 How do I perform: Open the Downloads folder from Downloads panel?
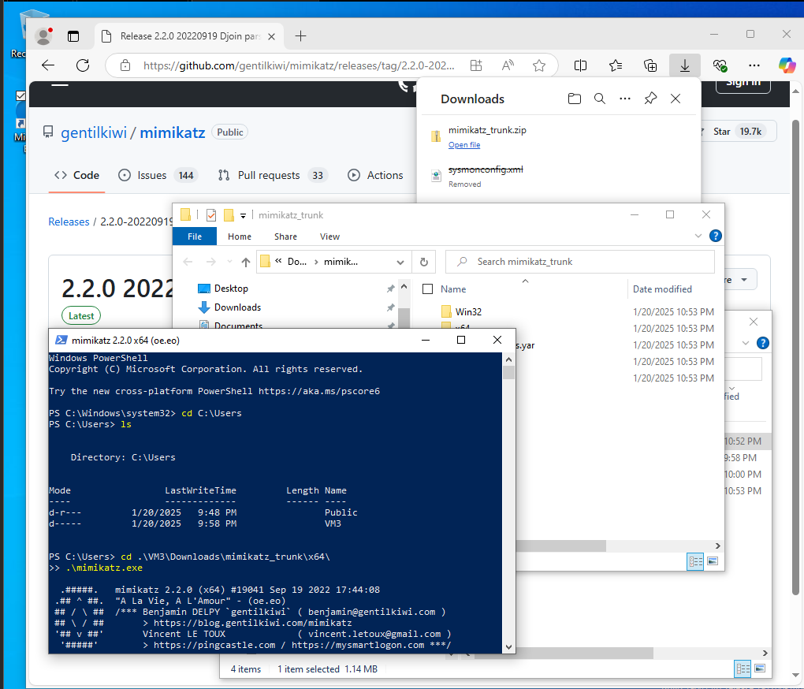pyautogui.click(x=575, y=99)
